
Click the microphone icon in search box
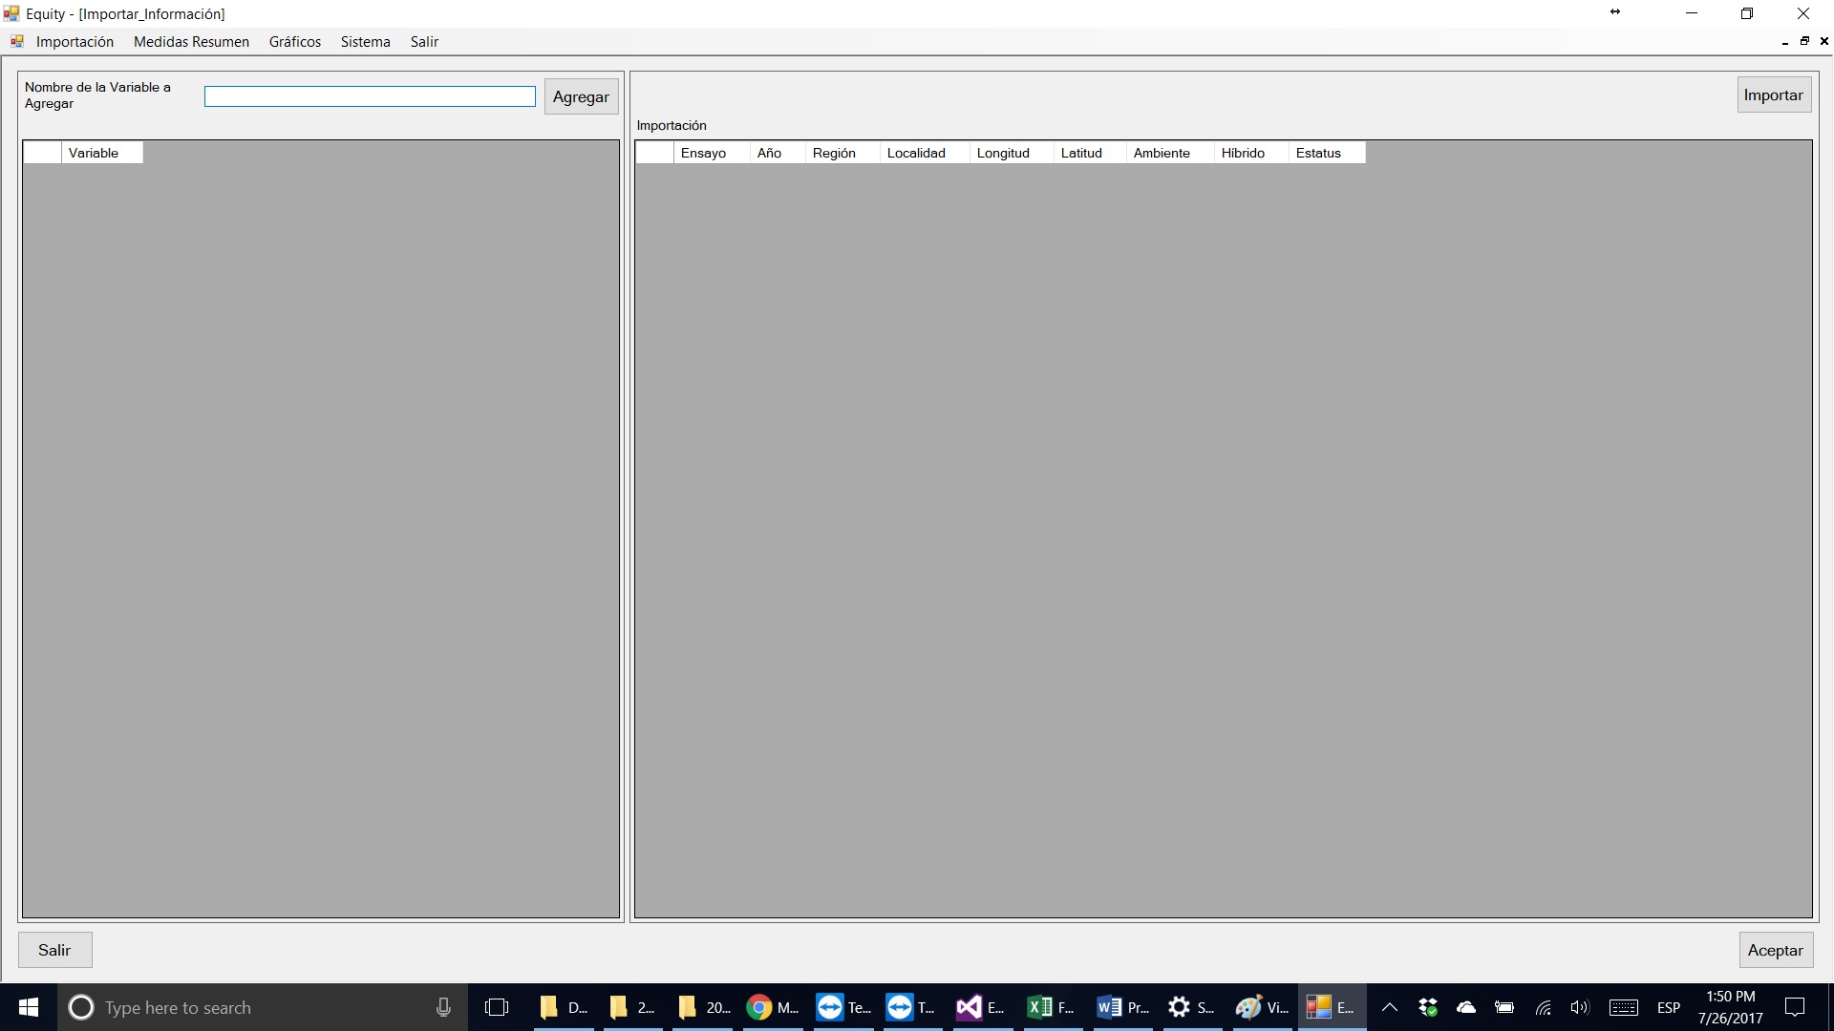click(x=443, y=1007)
